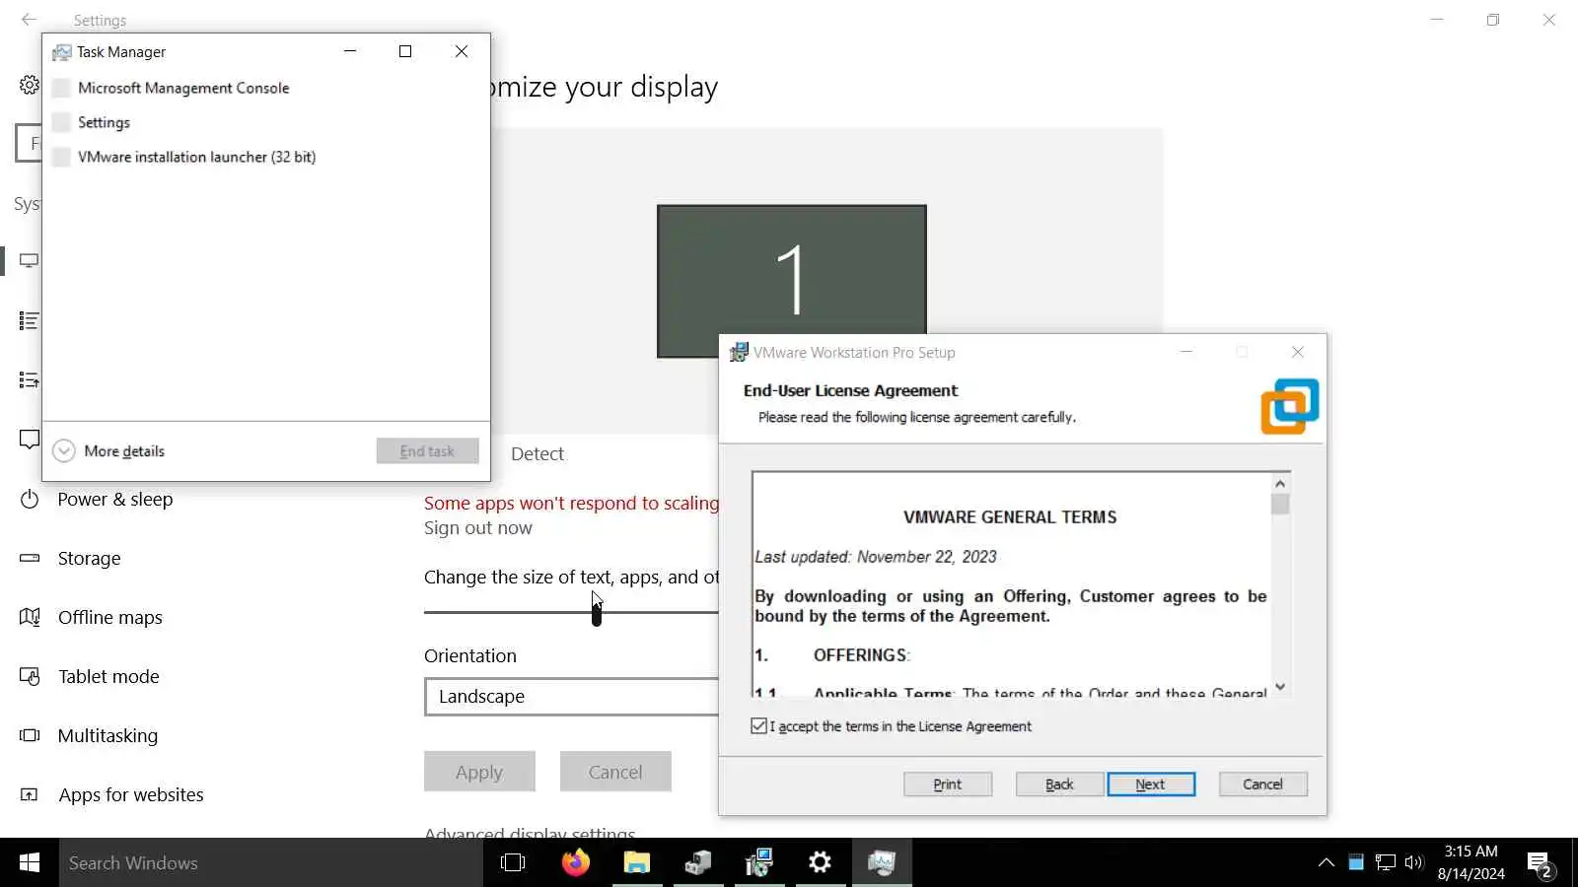The height and width of the screenshot is (887, 1578).
Task: Go to Offline maps settings
Action: (x=110, y=618)
